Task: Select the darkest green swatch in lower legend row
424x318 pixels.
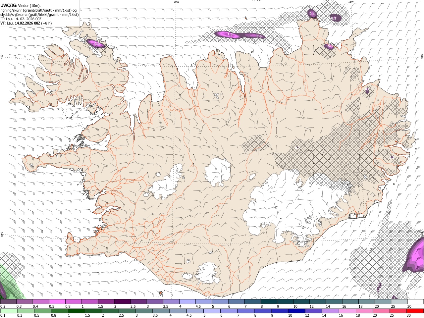Action: tap(76, 311)
